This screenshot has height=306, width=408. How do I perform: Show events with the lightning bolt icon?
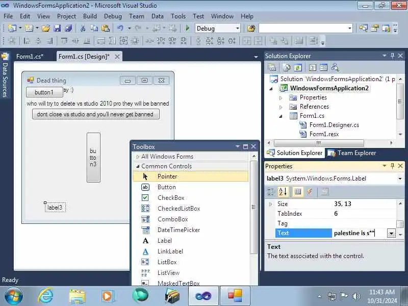(310, 192)
